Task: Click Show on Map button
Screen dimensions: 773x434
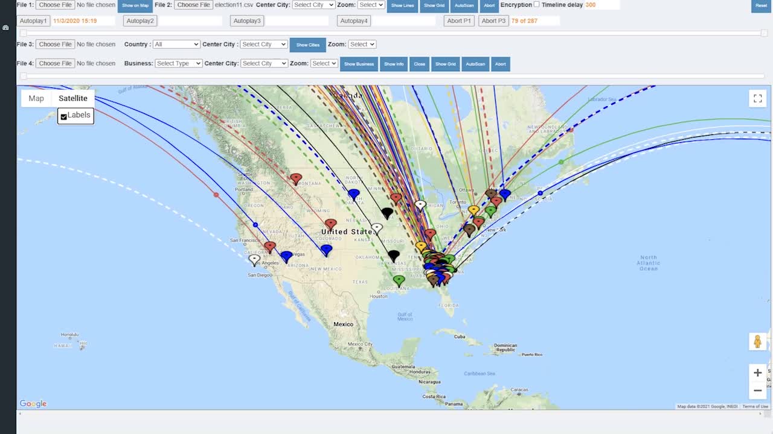Action: click(135, 5)
